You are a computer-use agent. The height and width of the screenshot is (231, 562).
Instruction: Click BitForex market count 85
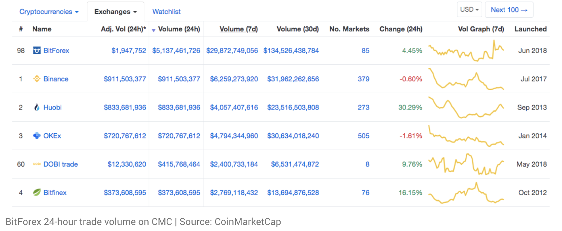[365, 50]
